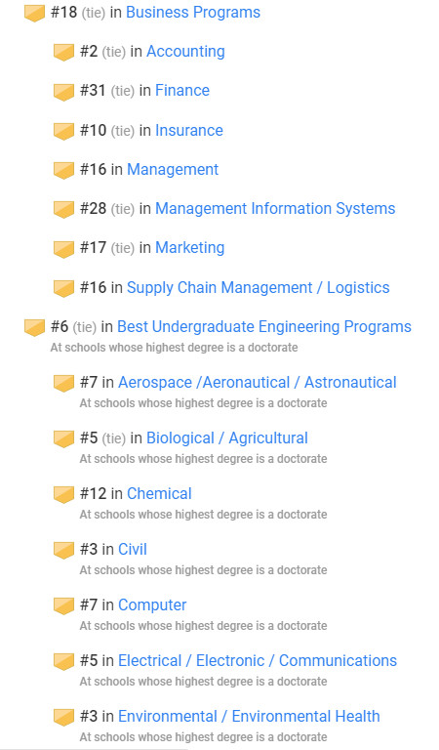This screenshot has width=439, height=750.
Task: Open Electrical / Electronic / Communications link
Action: coord(258,660)
